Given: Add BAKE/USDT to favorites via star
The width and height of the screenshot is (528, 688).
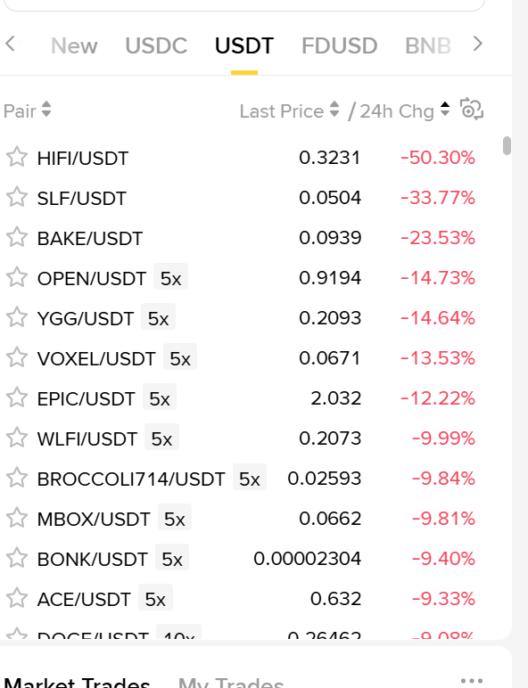Looking at the screenshot, I should tap(17, 237).
